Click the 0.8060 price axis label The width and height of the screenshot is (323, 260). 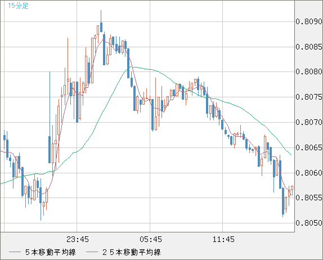click(x=309, y=173)
